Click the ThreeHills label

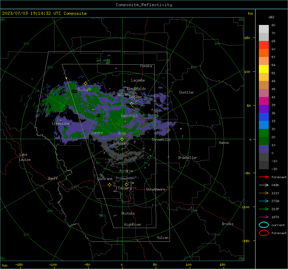161,140
